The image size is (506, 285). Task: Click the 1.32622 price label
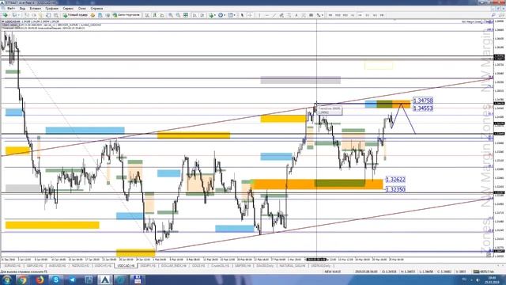coord(395,180)
